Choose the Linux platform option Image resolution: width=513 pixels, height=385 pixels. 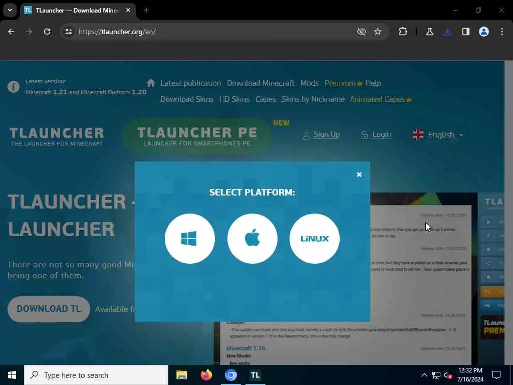[315, 239]
